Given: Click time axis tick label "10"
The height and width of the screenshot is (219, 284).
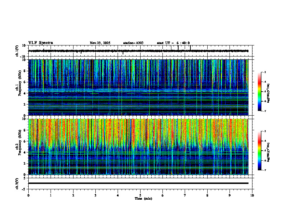Looking at the screenshot, I should (252, 195).
